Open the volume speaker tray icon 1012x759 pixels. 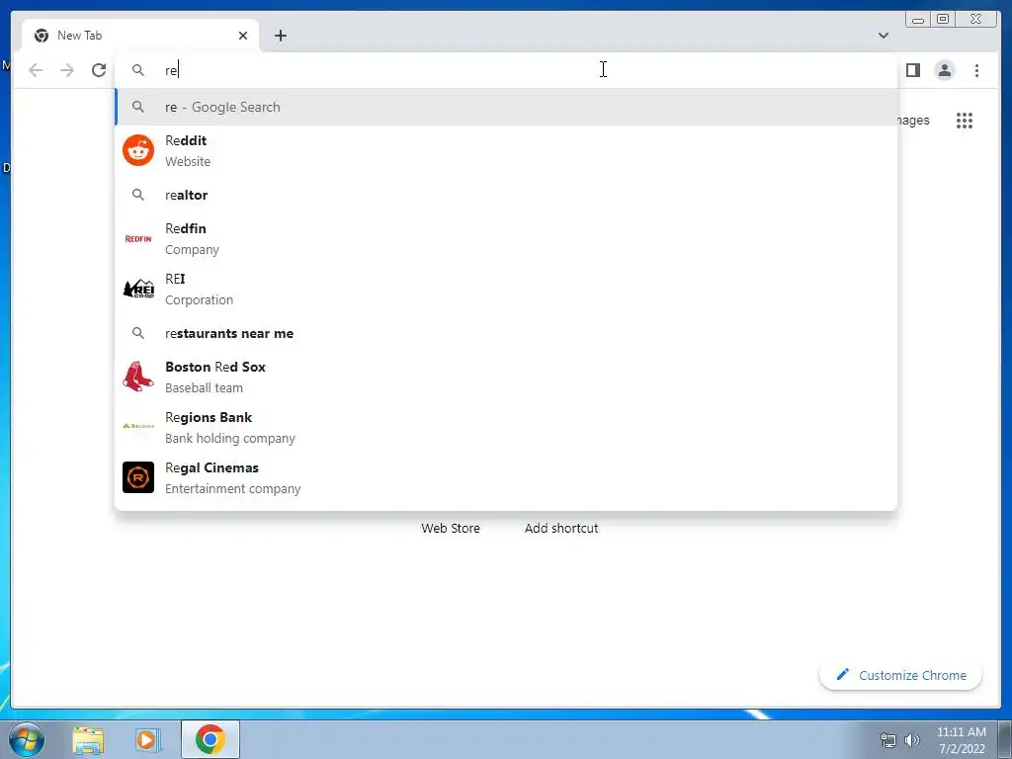[912, 740]
